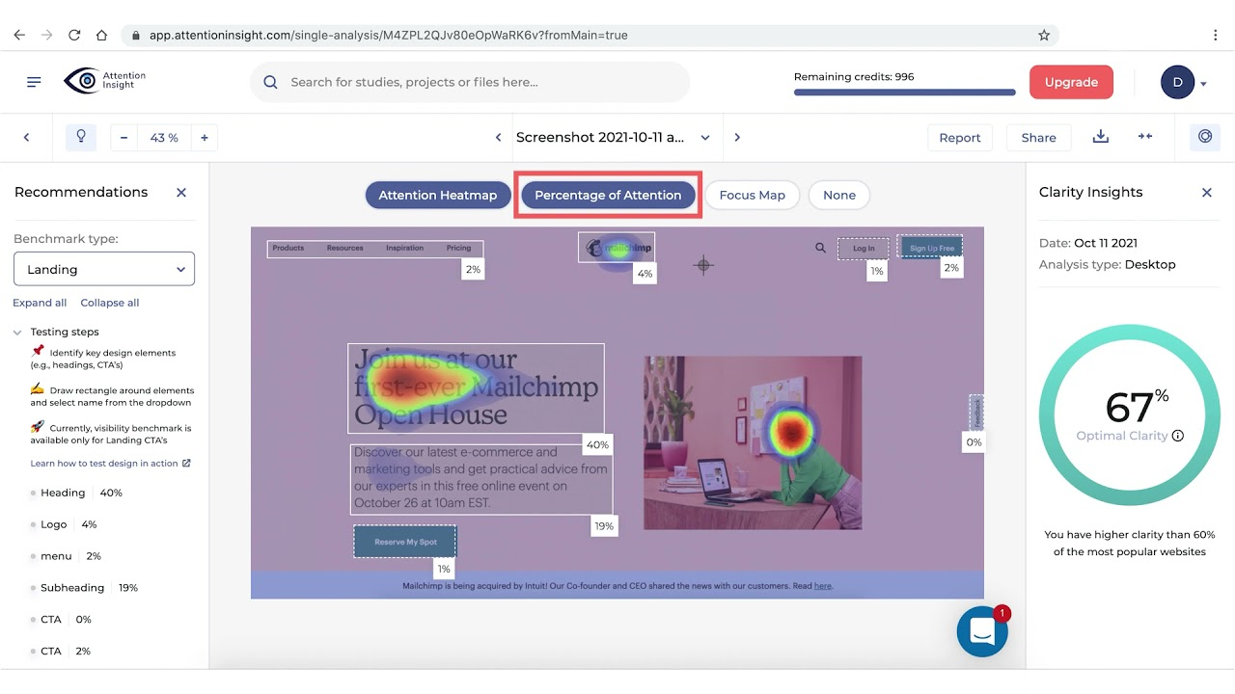
Task: Click the navigation menu area box
Action: click(x=375, y=249)
